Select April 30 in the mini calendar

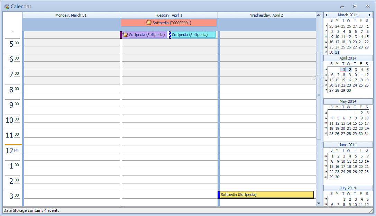[349, 90]
